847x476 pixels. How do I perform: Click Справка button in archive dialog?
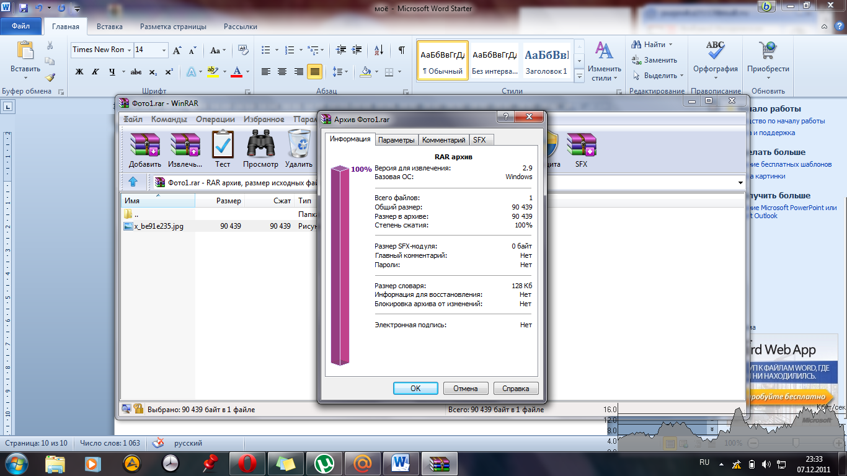coord(516,389)
